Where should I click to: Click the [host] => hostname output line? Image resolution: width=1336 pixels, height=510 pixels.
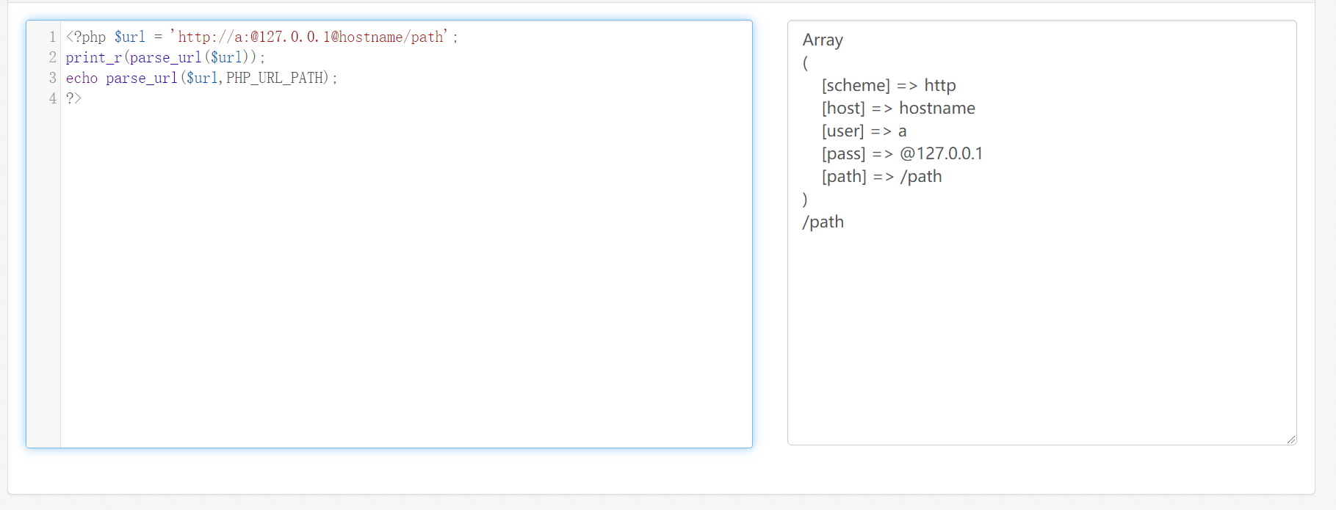coord(898,109)
